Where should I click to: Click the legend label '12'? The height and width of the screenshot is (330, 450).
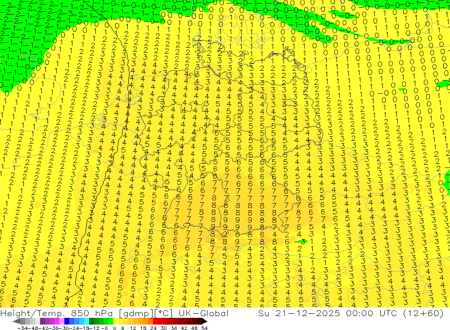(x=133, y=328)
